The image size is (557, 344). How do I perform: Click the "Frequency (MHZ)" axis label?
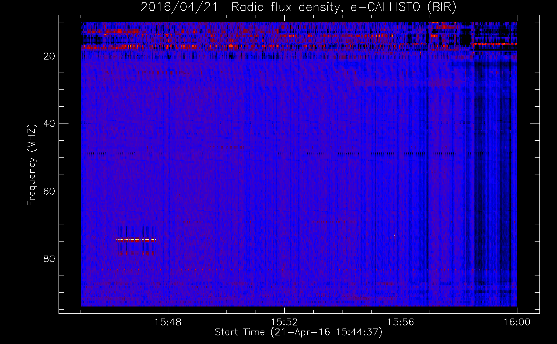(x=32, y=165)
